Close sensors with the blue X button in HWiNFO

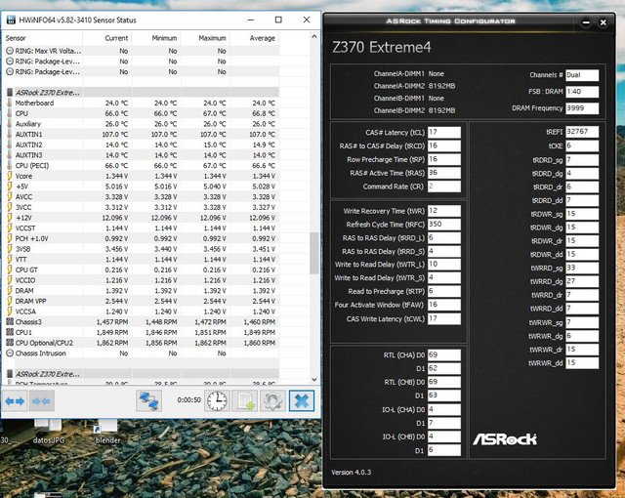click(302, 400)
